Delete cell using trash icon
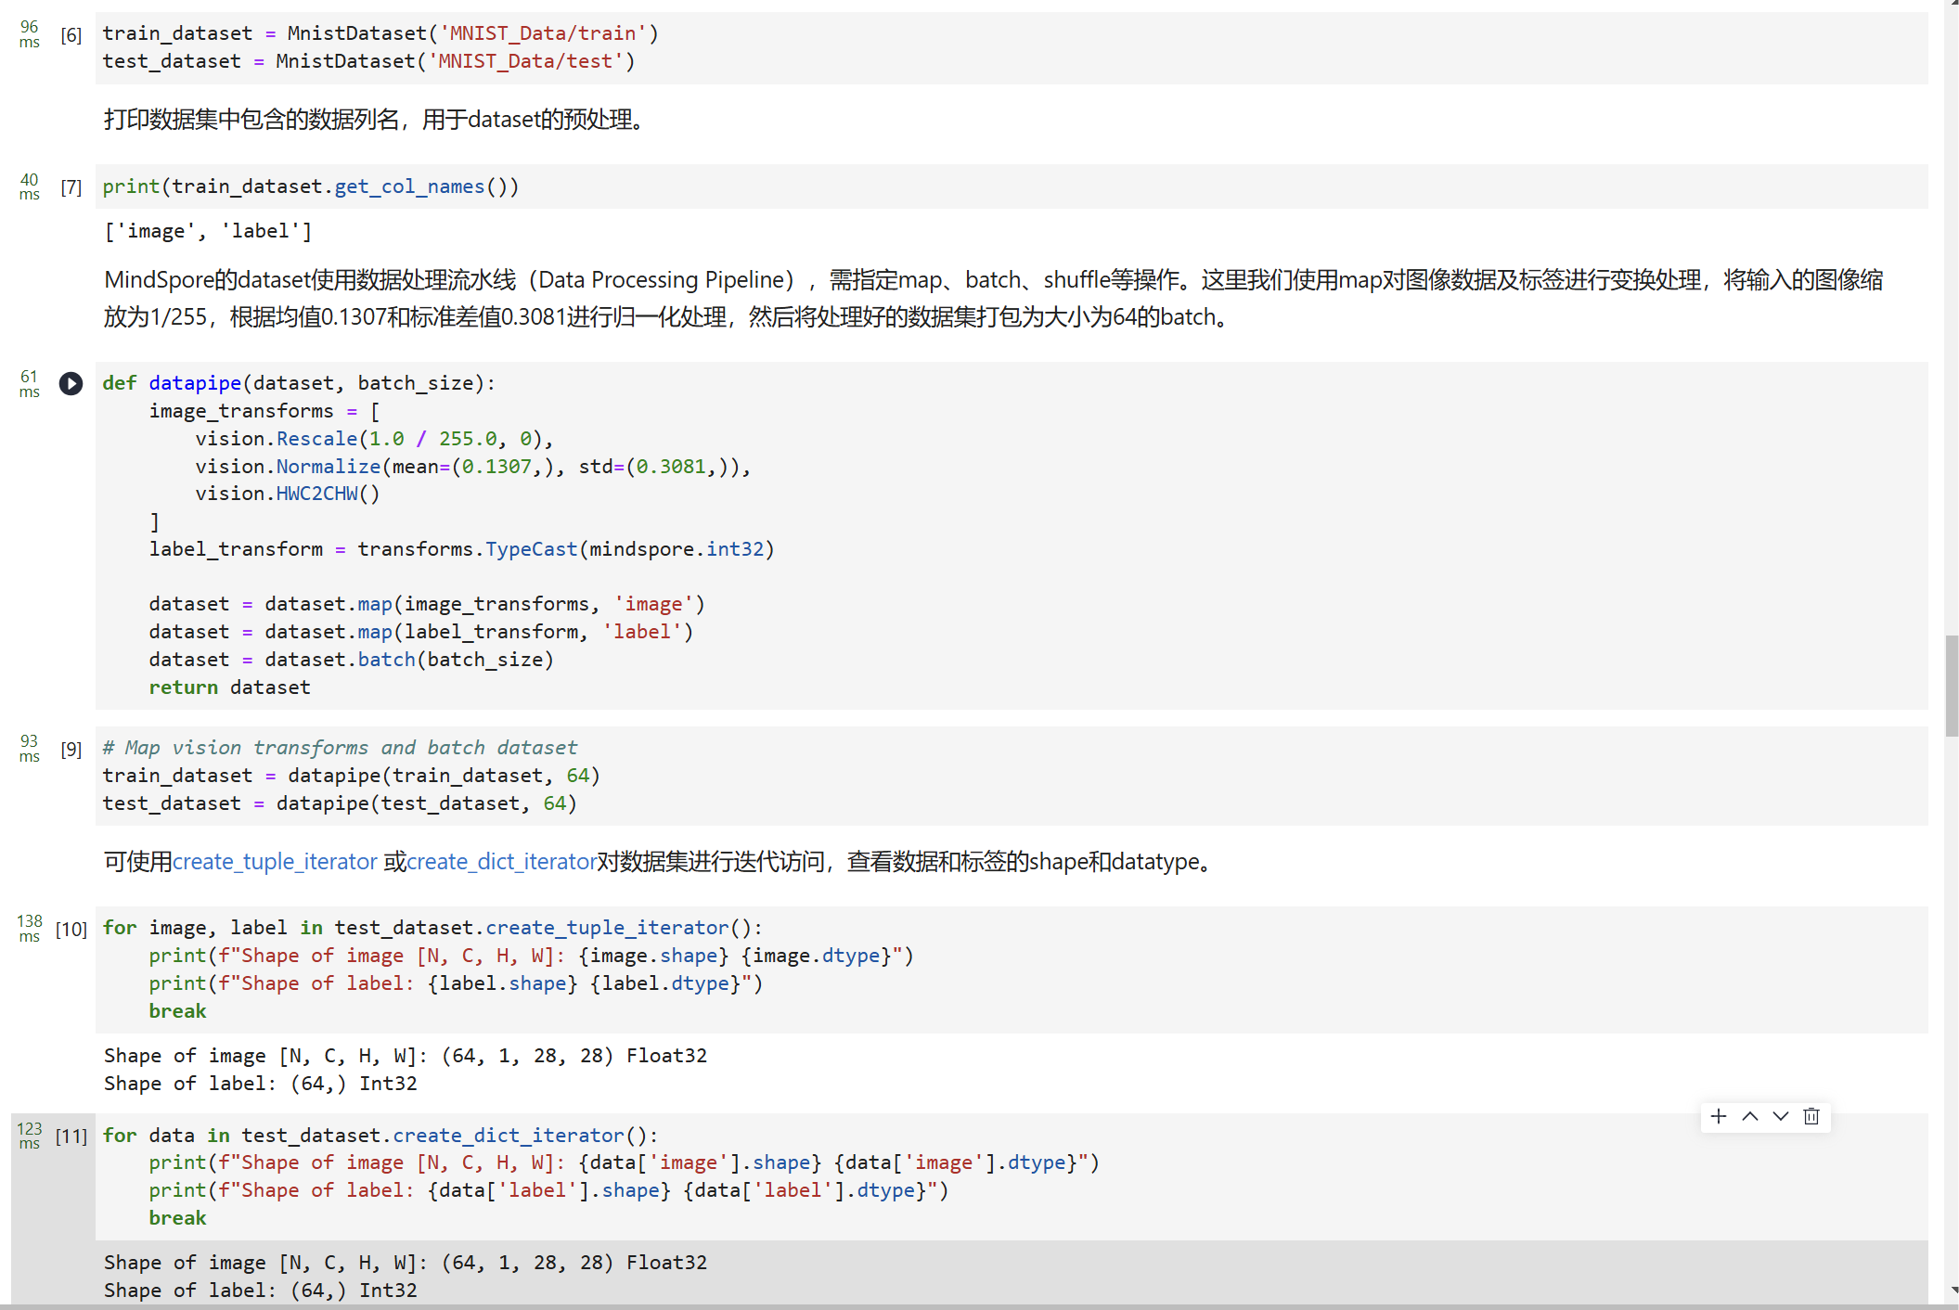Image resolution: width=1959 pixels, height=1310 pixels. 1811,1116
